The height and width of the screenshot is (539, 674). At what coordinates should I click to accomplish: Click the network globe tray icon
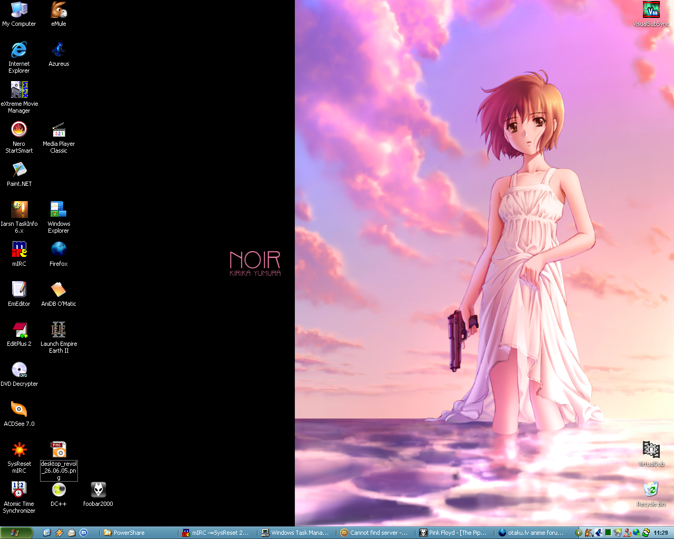[x=637, y=533]
